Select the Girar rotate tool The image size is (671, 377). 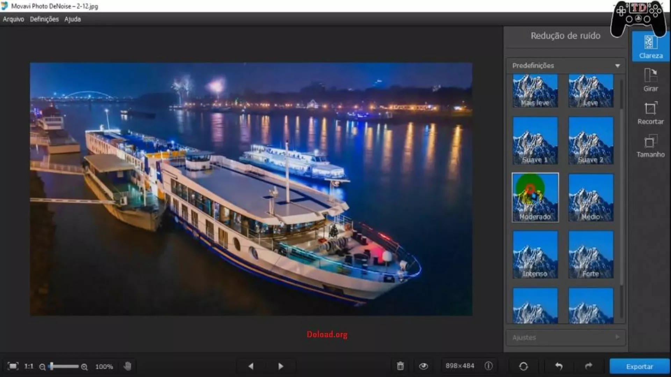650,80
